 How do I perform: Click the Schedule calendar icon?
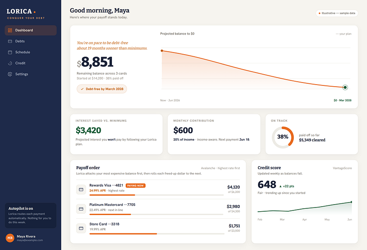pos(10,52)
